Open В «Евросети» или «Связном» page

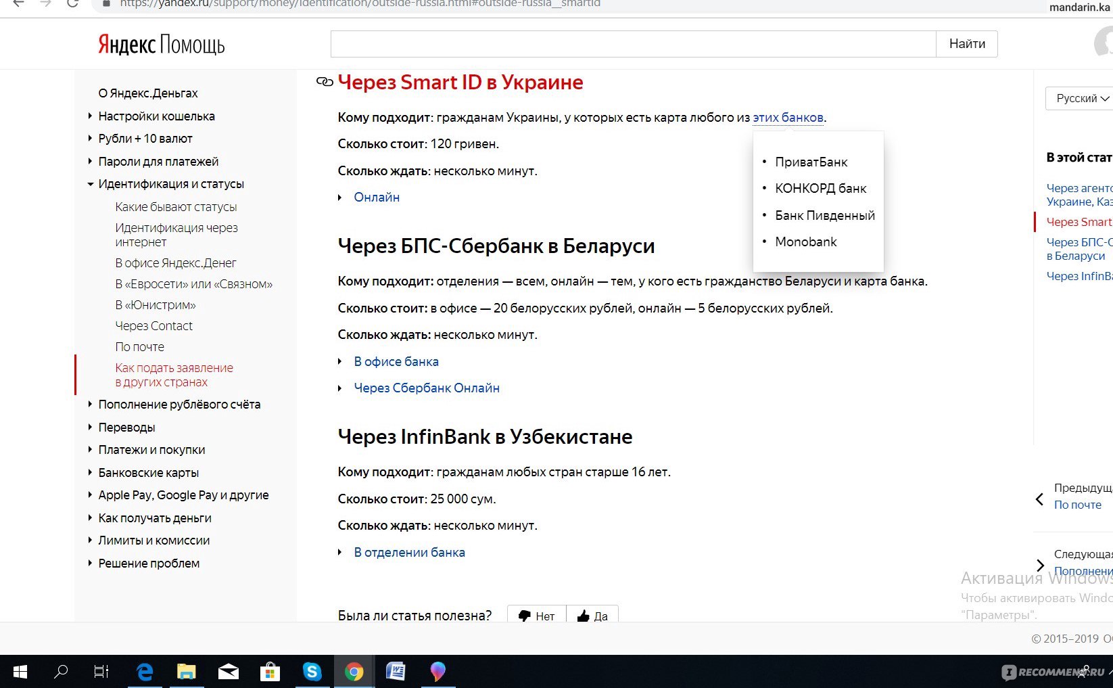pos(194,284)
